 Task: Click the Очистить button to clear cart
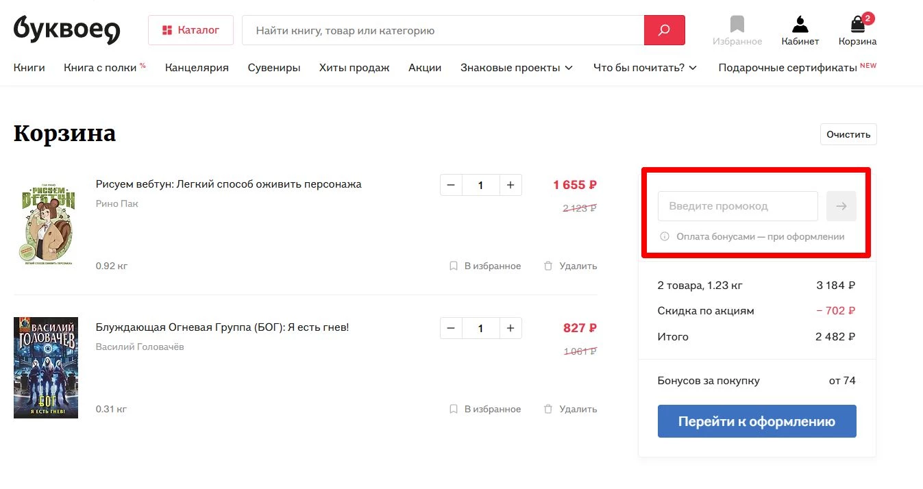tap(848, 134)
